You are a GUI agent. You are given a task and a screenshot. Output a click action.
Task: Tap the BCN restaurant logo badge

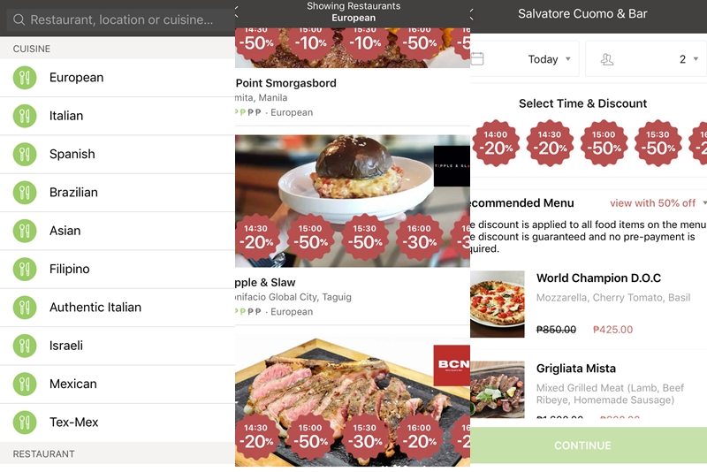coord(452,365)
